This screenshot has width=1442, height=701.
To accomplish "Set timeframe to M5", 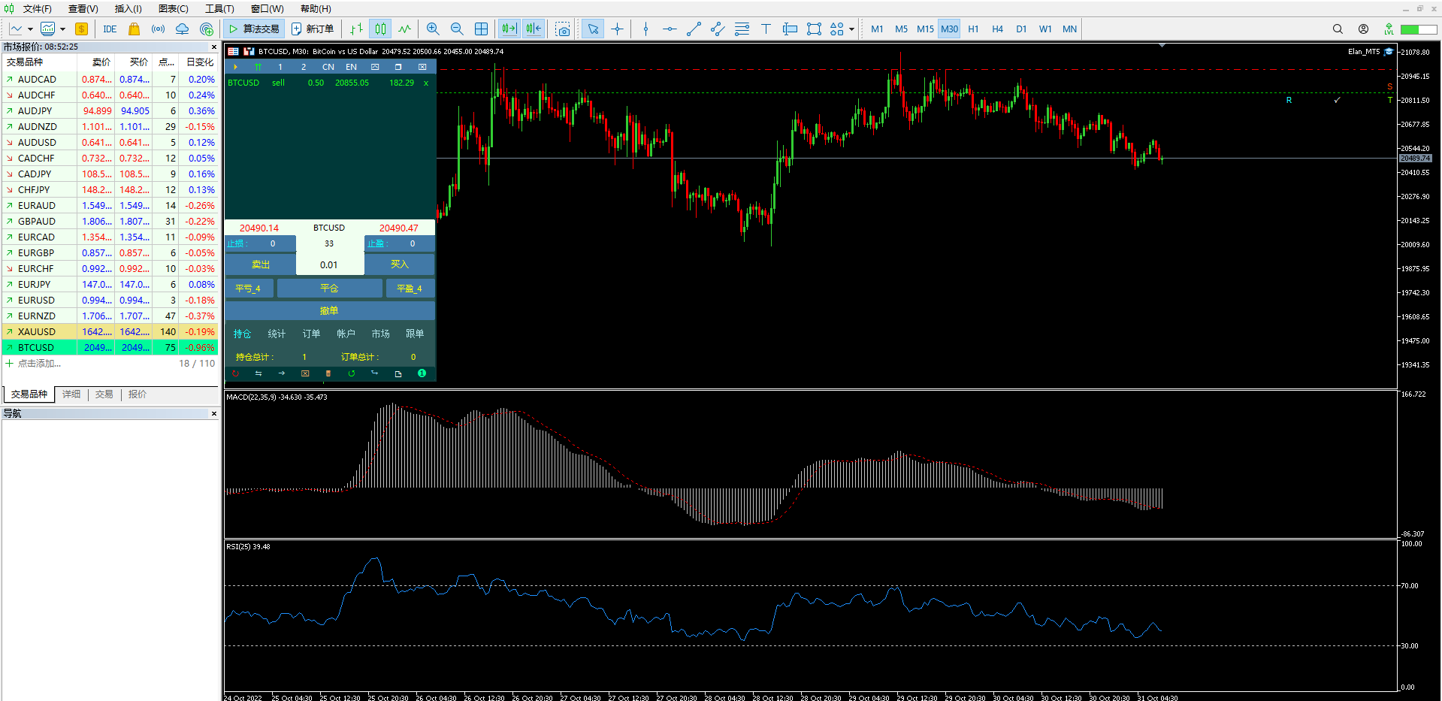I will point(901,29).
